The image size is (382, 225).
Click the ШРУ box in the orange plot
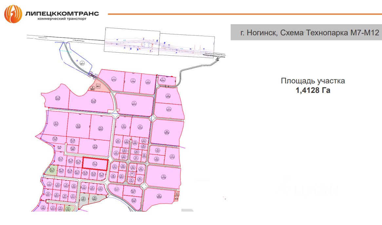pyautogui.click(x=98, y=86)
